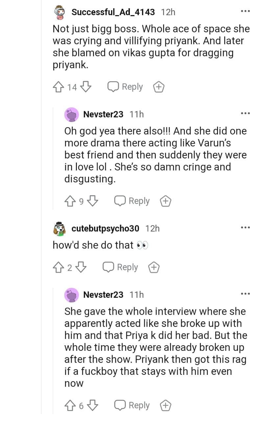Give award to cutebutpsycho30's comment
The image size is (263, 422).
click(x=154, y=267)
